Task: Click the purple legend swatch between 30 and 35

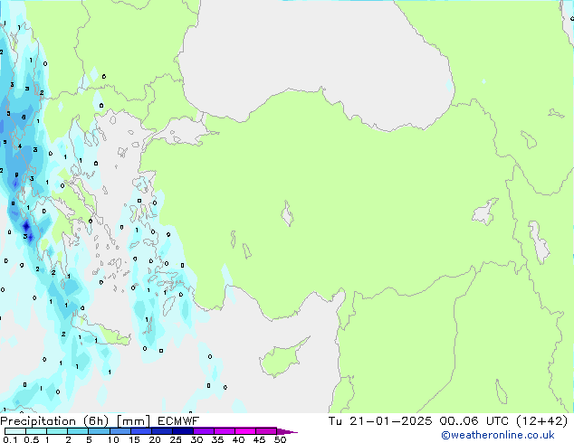Action: (207, 431)
